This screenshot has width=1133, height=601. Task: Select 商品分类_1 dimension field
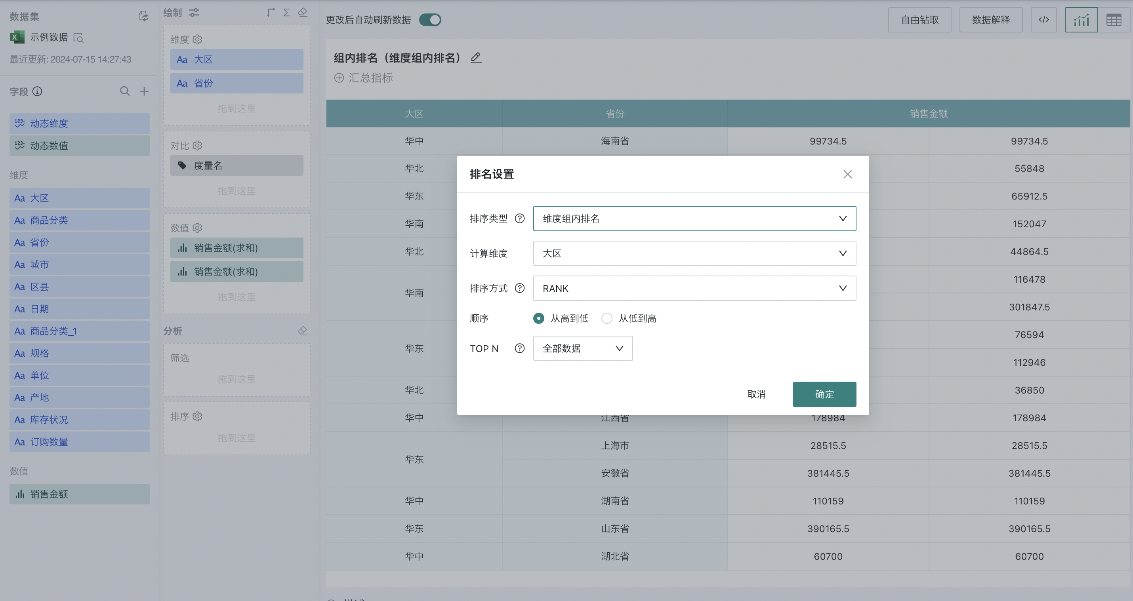point(80,331)
